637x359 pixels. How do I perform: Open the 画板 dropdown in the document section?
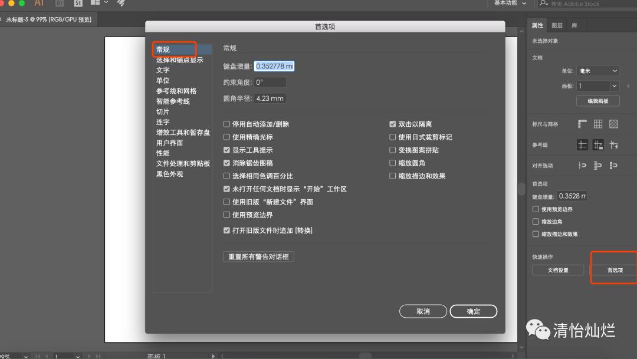597,85
